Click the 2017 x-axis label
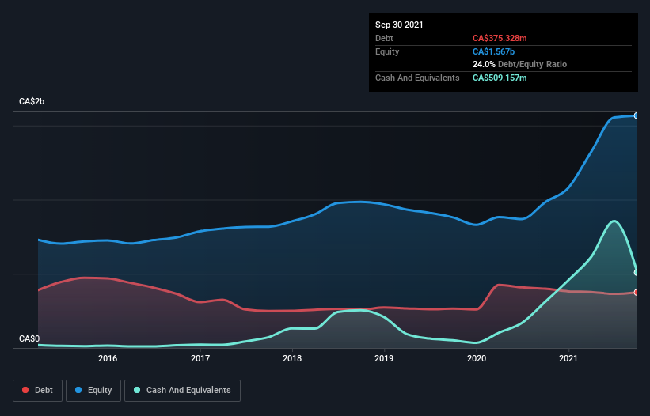 pyautogui.click(x=200, y=358)
